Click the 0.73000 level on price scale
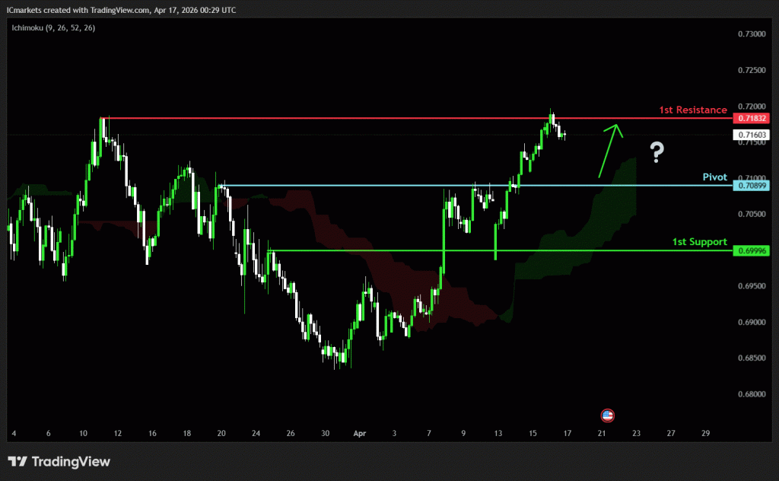This screenshot has width=779, height=481. pos(751,34)
